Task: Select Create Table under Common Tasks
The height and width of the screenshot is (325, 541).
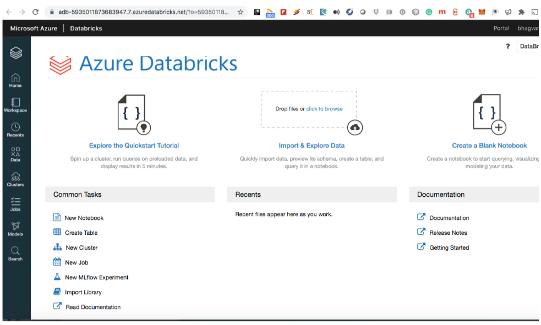Action: pos(81,233)
